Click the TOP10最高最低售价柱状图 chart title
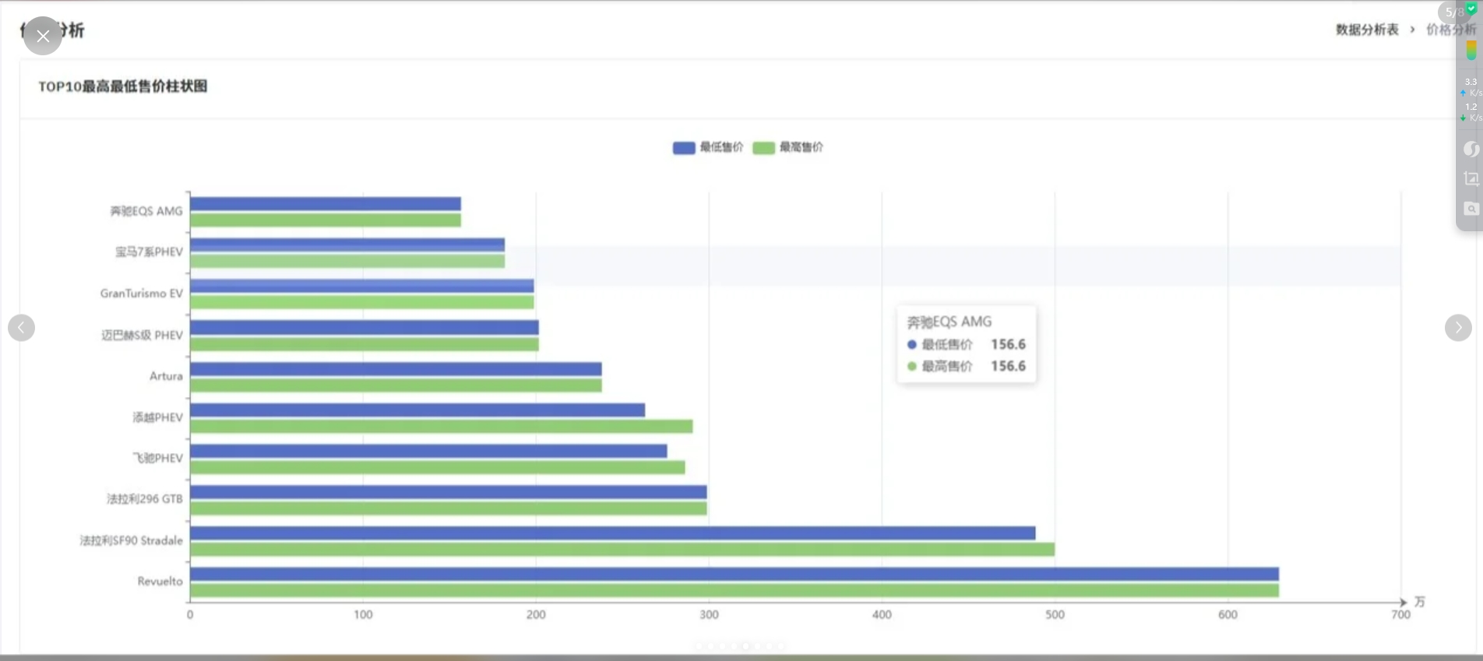The height and width of the screenshot is (661, 1483). click(123, 86)
